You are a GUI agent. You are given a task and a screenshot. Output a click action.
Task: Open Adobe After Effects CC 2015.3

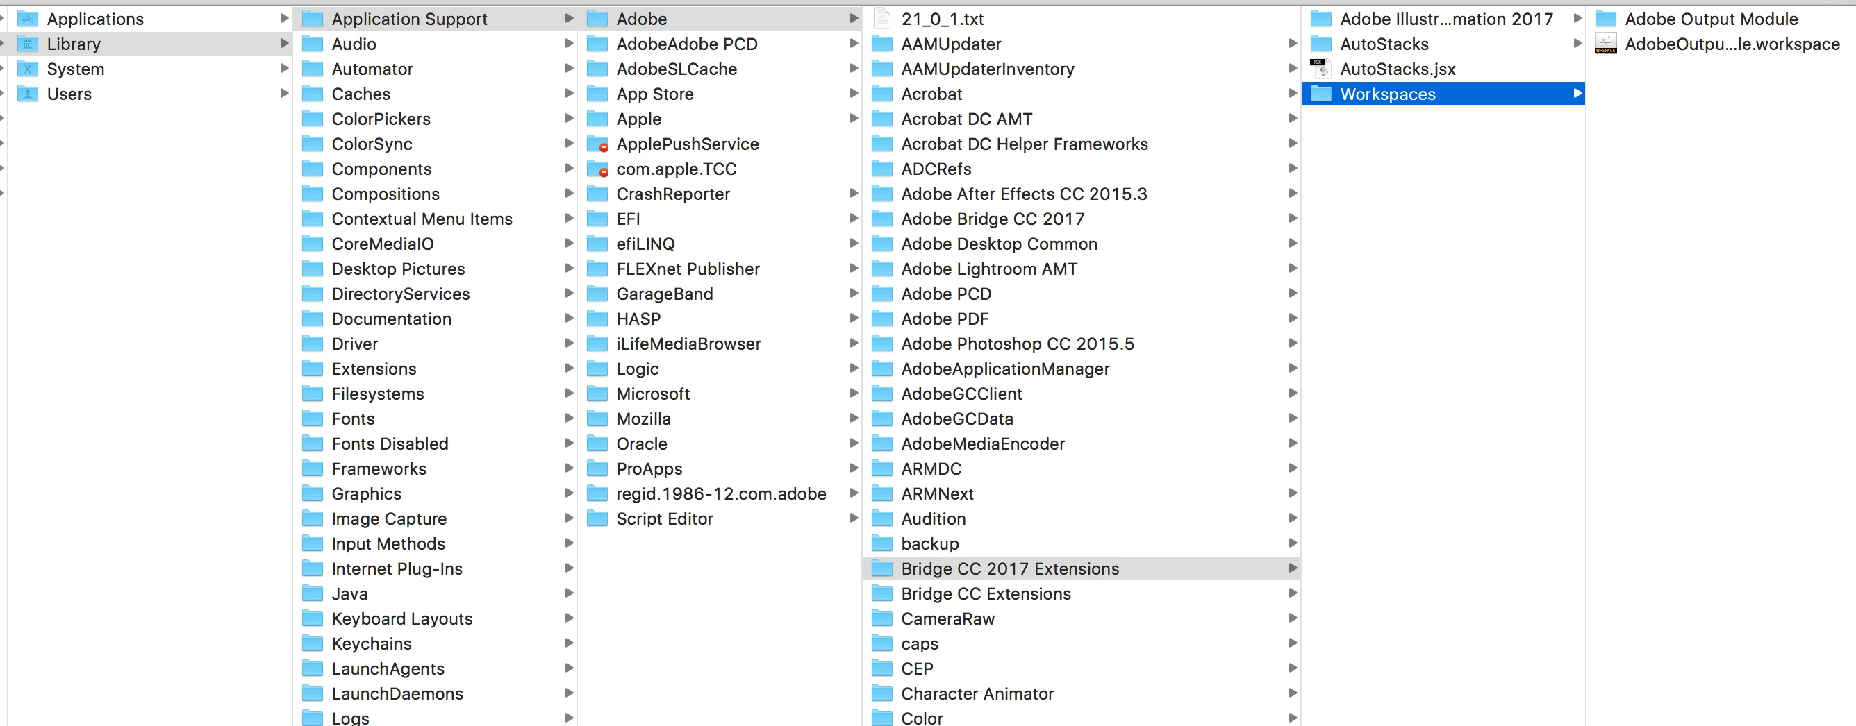pyautogui.click(x=1083, y=194)
